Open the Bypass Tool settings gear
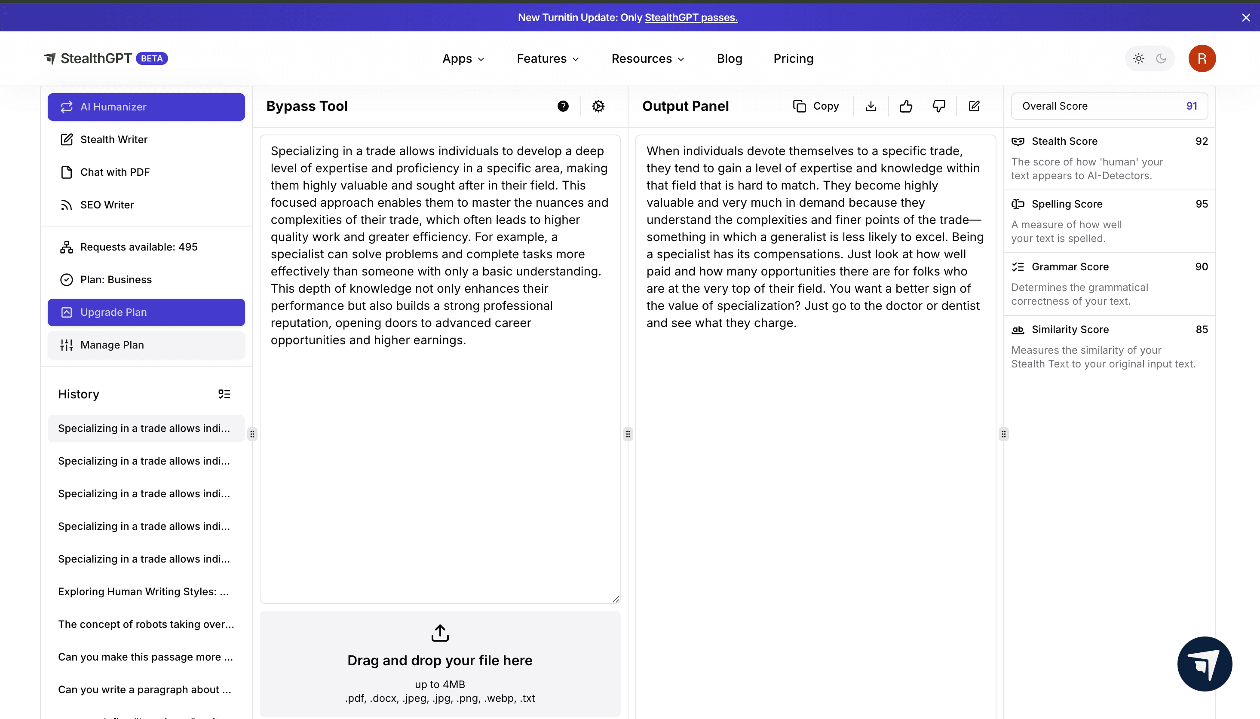This screenshot has height=719, width=1260. [598, 106]
